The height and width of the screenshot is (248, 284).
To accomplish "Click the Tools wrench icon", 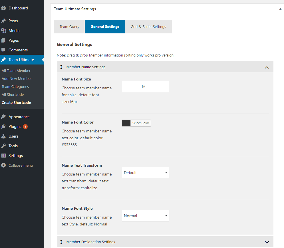I will pyautogui.click(x=3, y=146).
